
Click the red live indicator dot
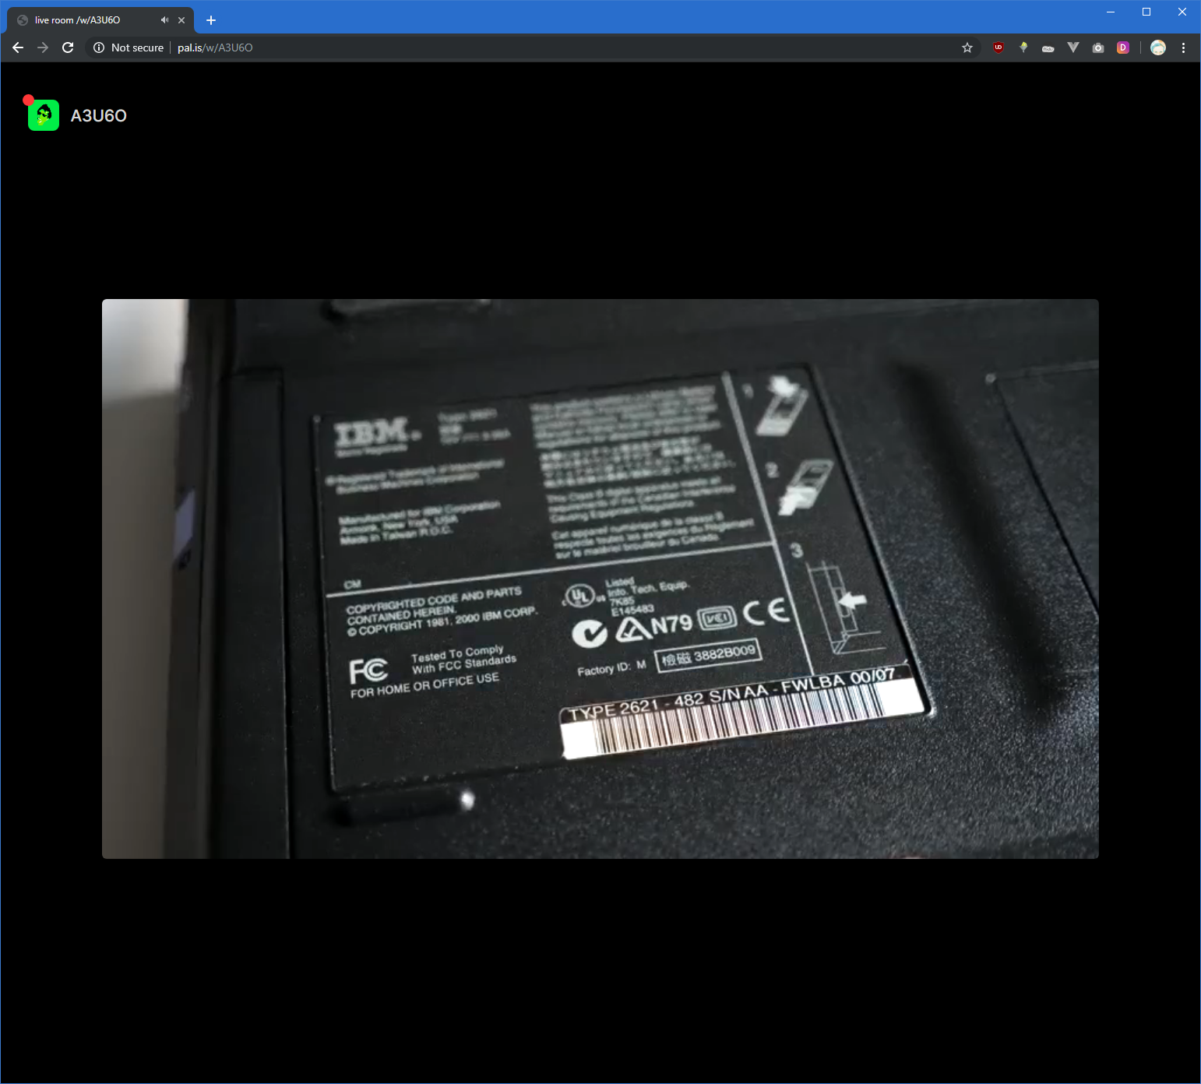tap(28, 99)
